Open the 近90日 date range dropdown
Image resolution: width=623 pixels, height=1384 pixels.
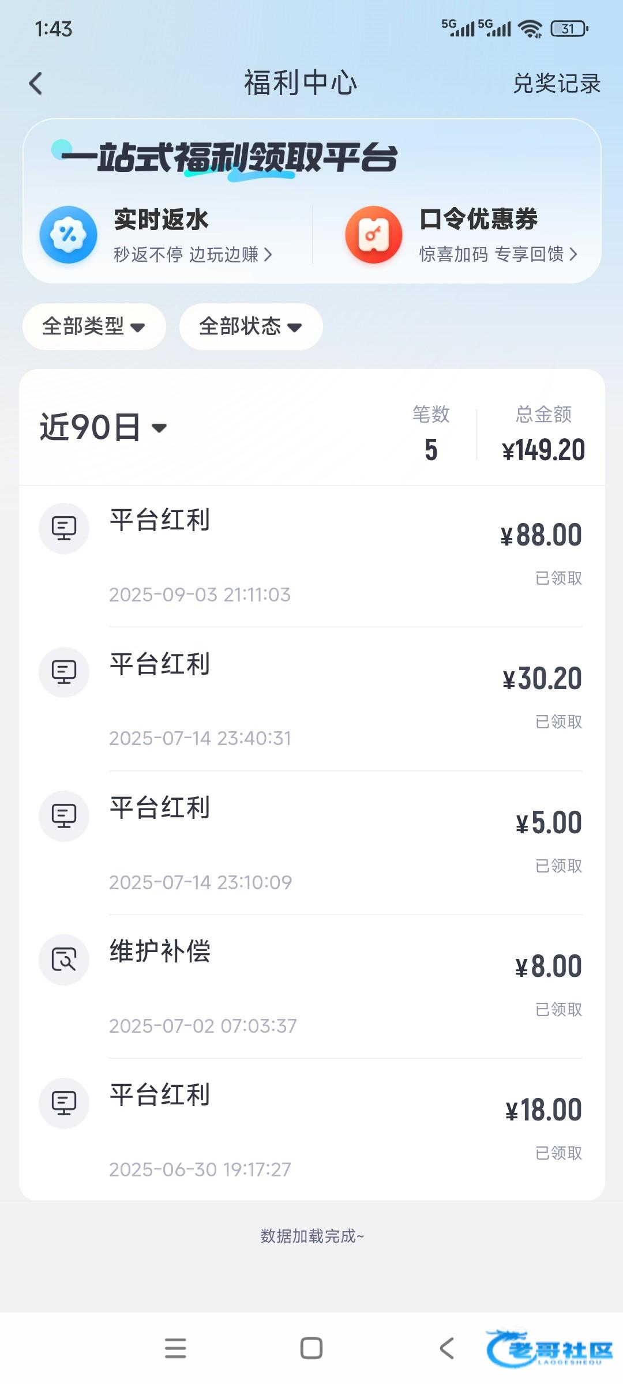pyautogui.click(x=104, y=427)
